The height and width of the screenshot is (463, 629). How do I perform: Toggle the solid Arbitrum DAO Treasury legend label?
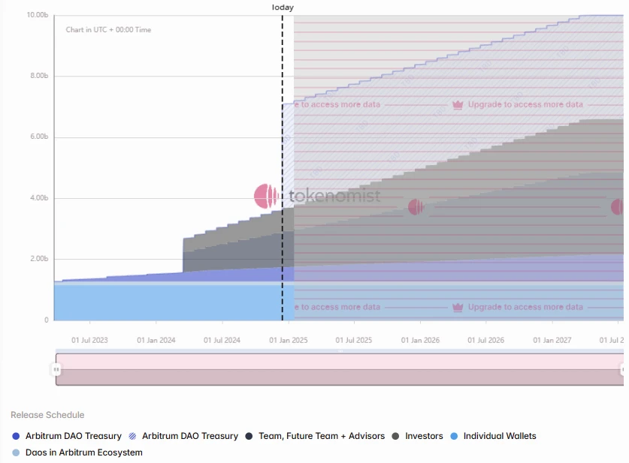74,436
